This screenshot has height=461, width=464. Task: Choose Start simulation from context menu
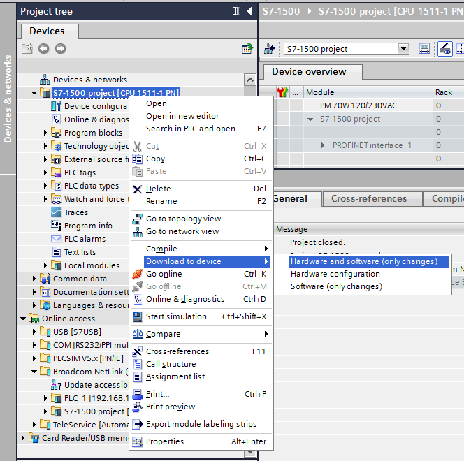(x=176, y=316)
